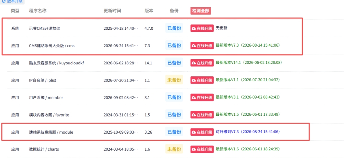The height and width of the screenshot is (161, 344).
Task: Click online upgrade for CMS建站系统大众版
Action: pos(202,46)
